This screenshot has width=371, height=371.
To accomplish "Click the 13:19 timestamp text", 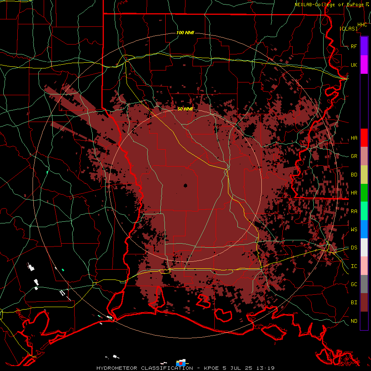I will click(x=266, y=368).
